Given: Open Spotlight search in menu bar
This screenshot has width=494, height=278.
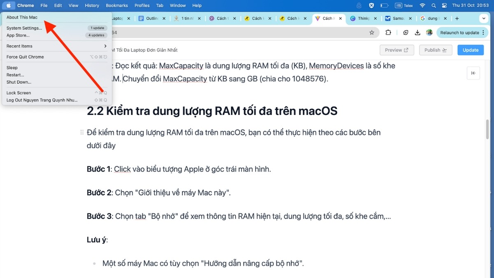Looking at the screenshot, I should point(433,5).
